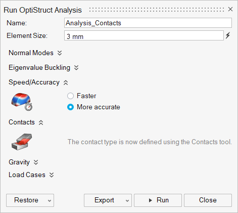Click the Name field containing Analysis_Contacts
Image resolution: width=238 pixels, height=213 pixels.
click(148, 23)
